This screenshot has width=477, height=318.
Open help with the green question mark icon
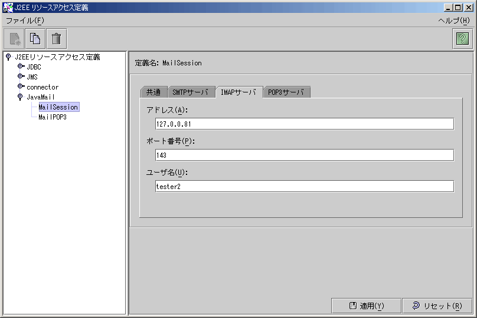coord(462,39)
